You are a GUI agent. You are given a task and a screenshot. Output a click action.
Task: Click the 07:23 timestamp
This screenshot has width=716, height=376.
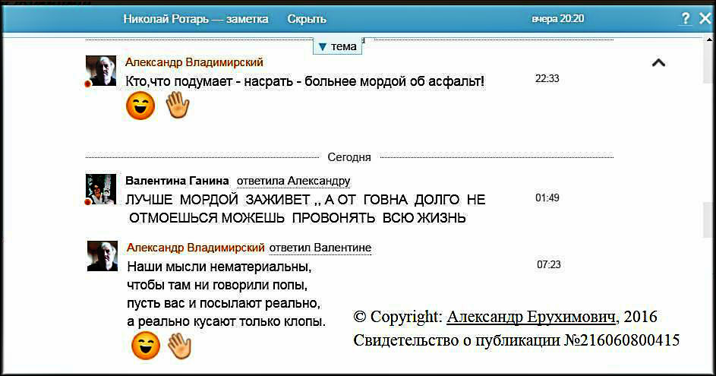(548, 264)
